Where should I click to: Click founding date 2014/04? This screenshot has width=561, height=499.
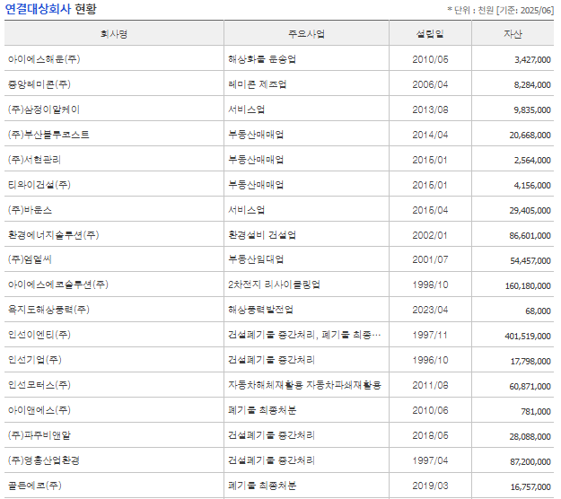(430, 135)
